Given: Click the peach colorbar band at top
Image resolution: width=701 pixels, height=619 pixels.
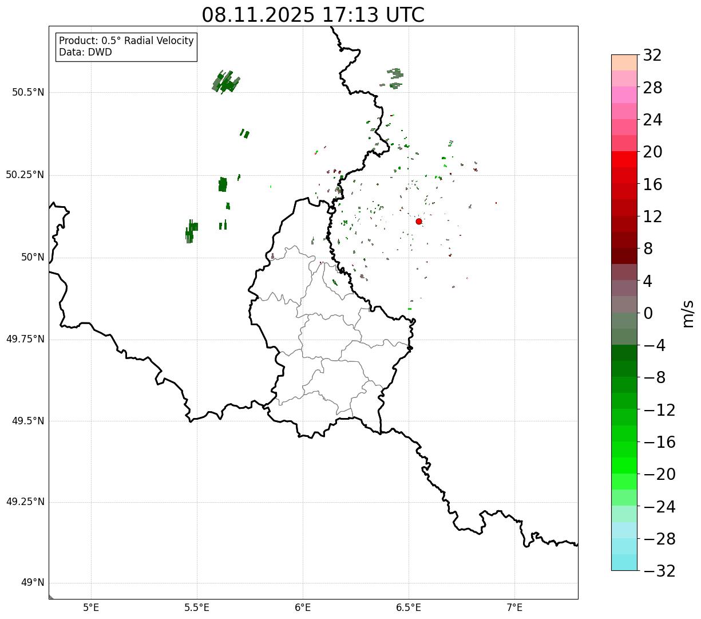Looking at the screenshot, I should point(624,62).
